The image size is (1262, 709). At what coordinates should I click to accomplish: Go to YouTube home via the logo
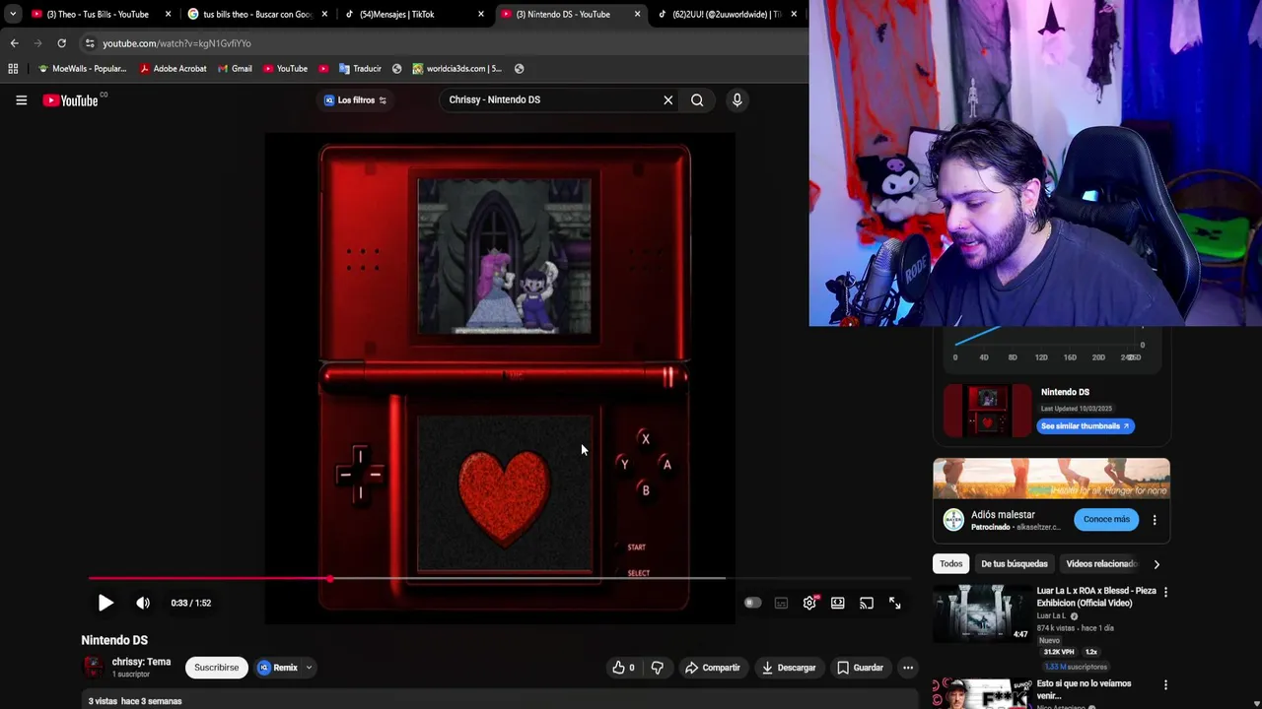pyautogui.click(x=71, y=99)
